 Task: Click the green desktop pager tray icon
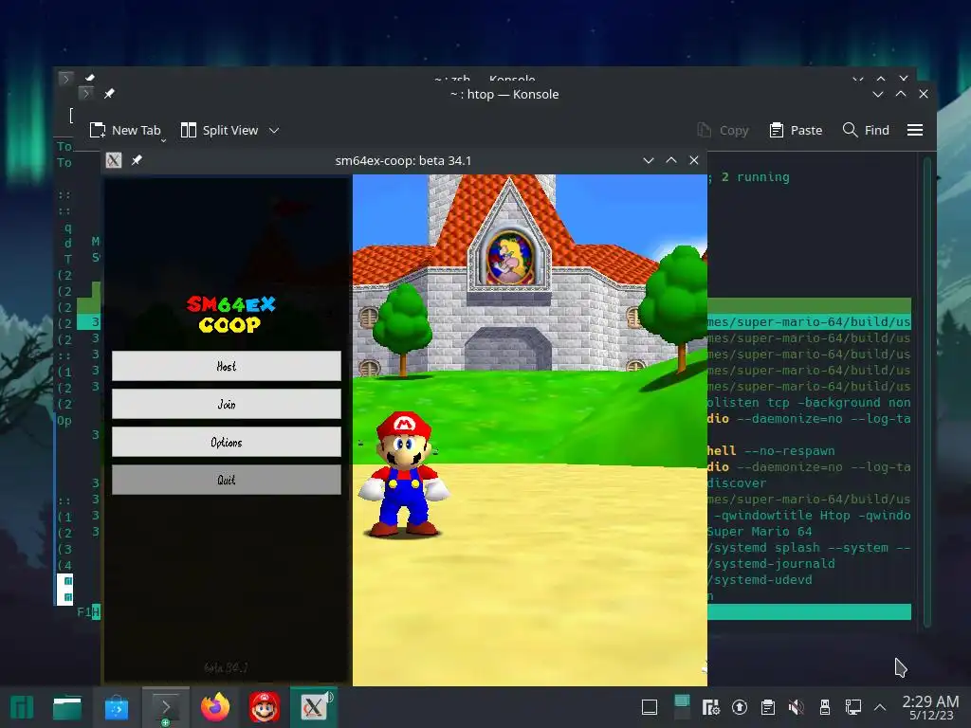pyautogui.click(x=682, y=707)
